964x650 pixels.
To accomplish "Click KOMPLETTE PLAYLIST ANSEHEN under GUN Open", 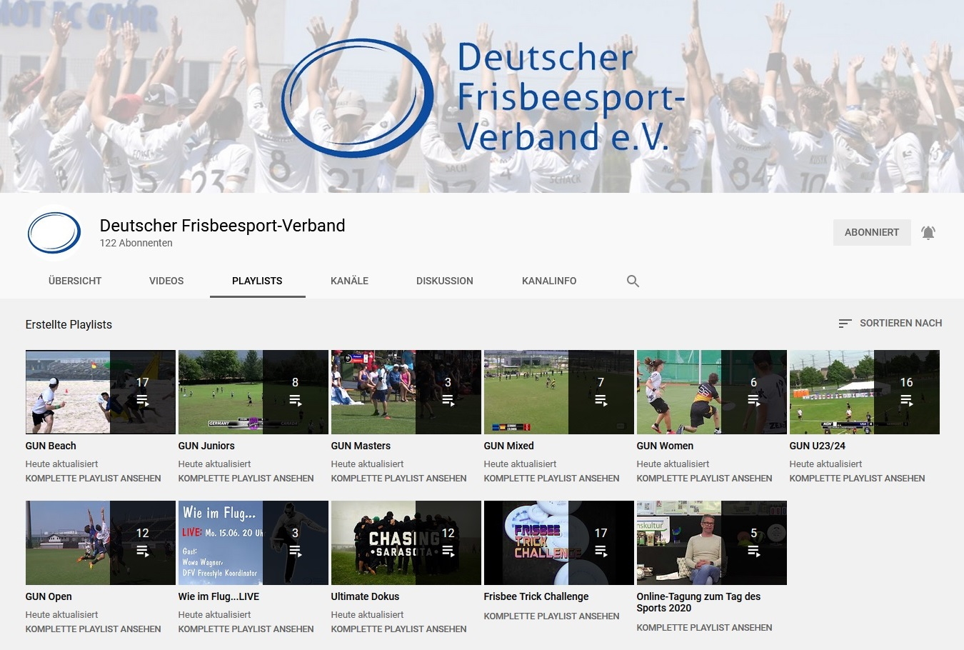I will [x=93, y=629].
